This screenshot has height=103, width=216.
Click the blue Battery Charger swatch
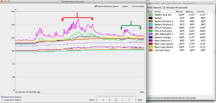point(151,37)
